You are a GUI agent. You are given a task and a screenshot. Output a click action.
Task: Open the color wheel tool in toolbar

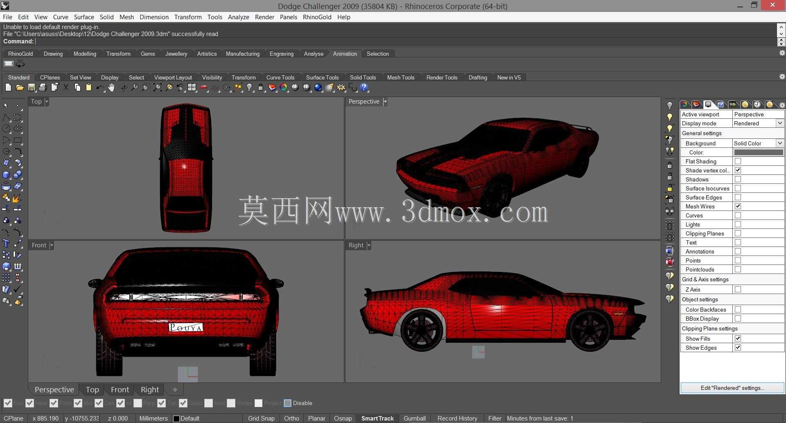tap(283, 87)
